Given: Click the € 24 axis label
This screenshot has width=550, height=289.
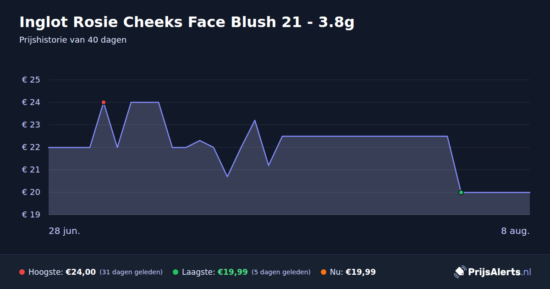Looking at the screenshot, I should tap(31, 102).
